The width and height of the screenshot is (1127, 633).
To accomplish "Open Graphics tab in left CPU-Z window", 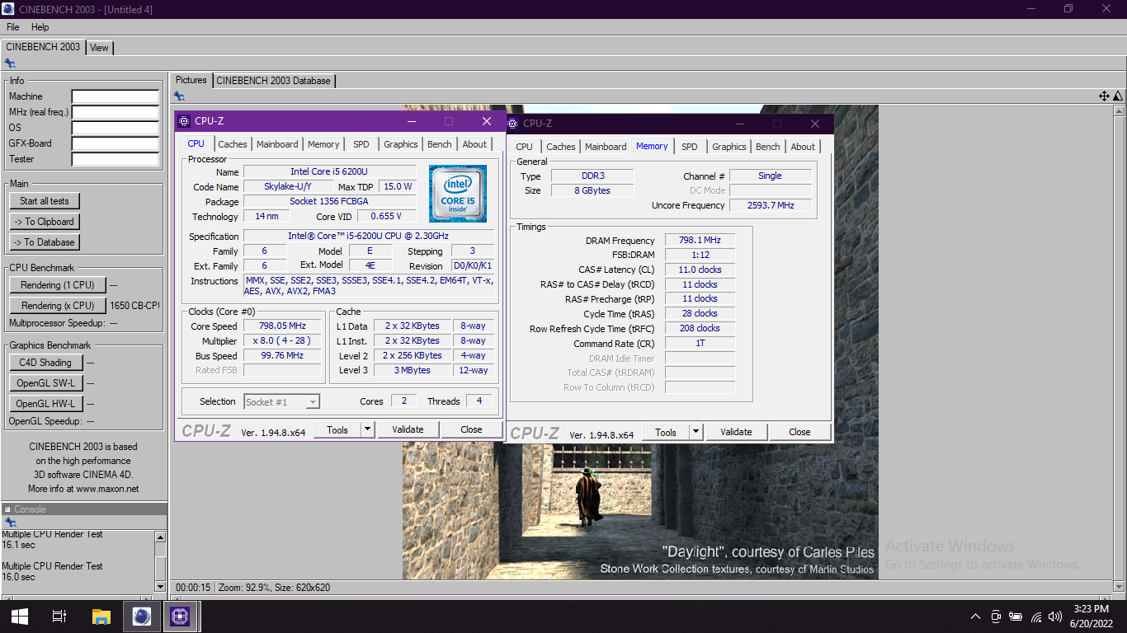I will (x=401, y=144).
